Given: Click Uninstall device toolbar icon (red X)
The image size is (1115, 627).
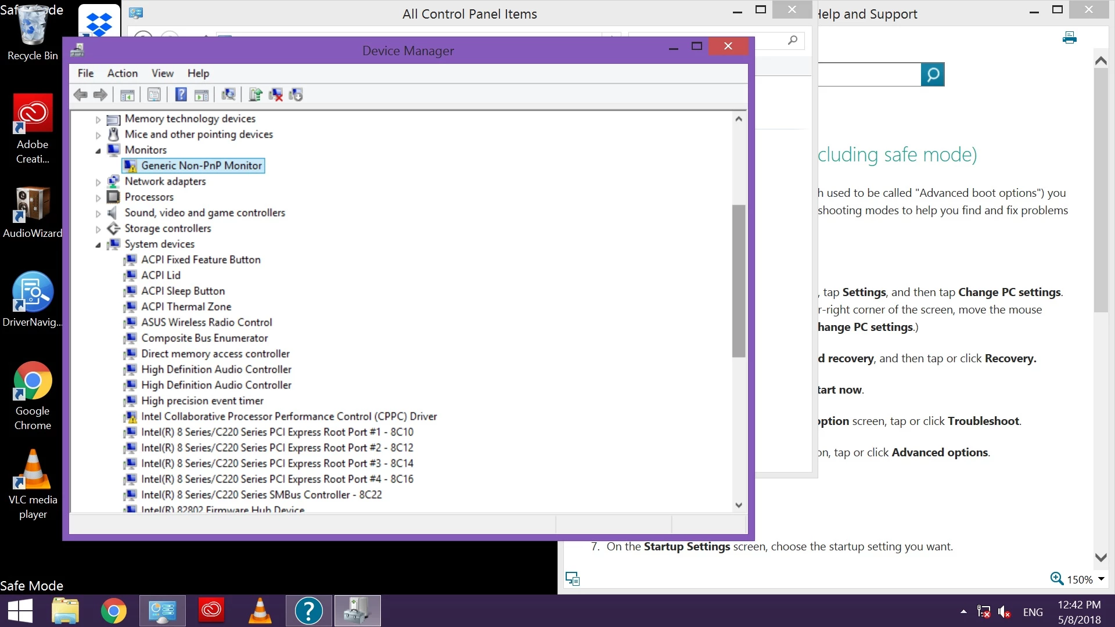Looking at the screenshot, I should tap(276, 95).
